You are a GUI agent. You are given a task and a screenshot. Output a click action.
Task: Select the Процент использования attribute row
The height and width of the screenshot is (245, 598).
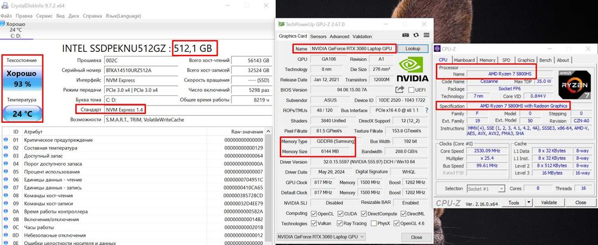pos(132,172)
